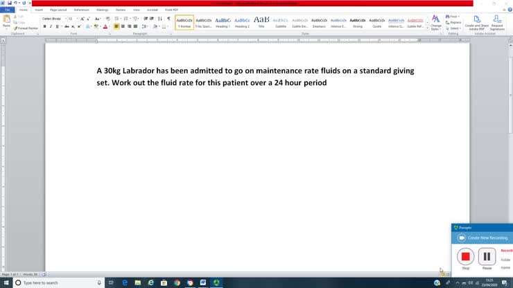
Task: Toggle underline formatting
Action: (58, 26)
